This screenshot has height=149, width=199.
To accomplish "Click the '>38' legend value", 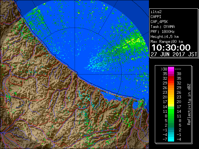I will [x=164, y=69].
